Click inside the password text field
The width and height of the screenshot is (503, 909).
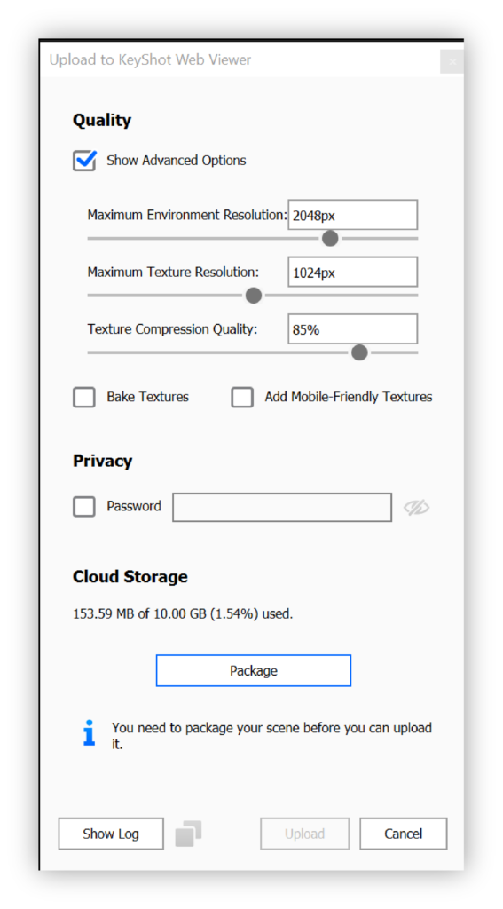point(282,507)
